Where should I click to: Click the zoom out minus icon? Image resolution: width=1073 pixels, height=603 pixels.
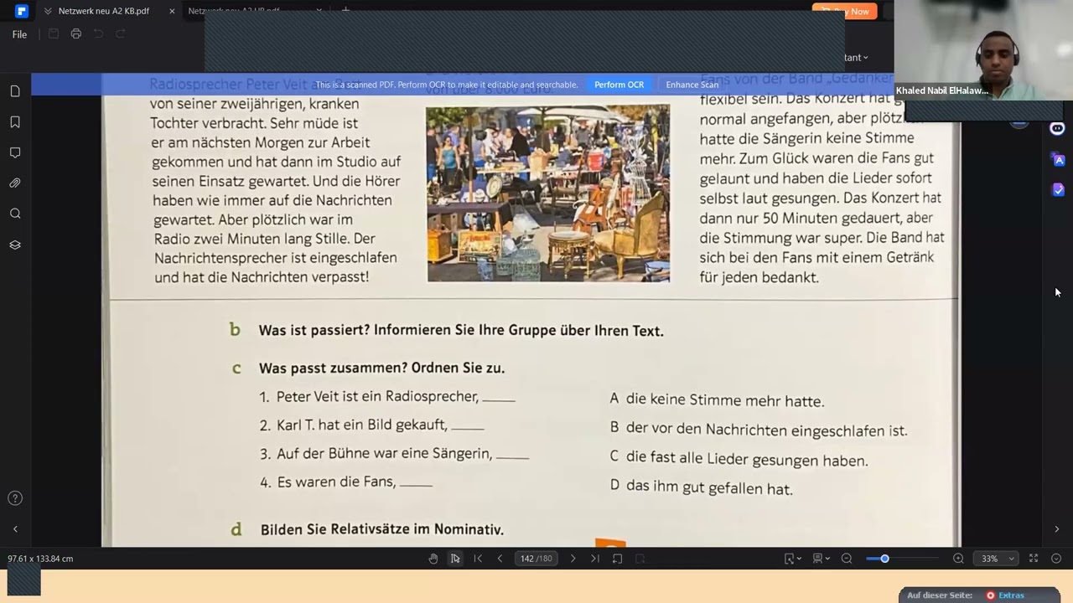847,559
